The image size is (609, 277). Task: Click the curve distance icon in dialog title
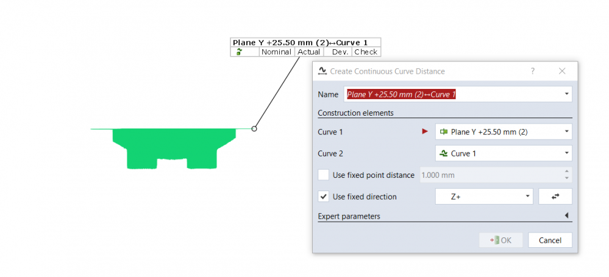tap(322, 71)
